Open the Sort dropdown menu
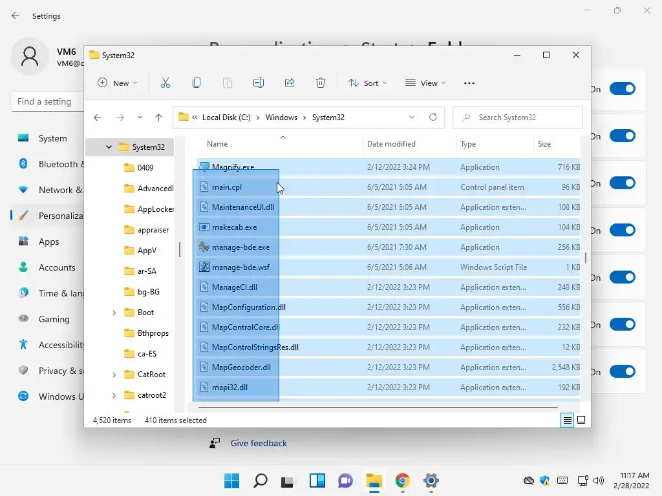 (x=367, y=83)
